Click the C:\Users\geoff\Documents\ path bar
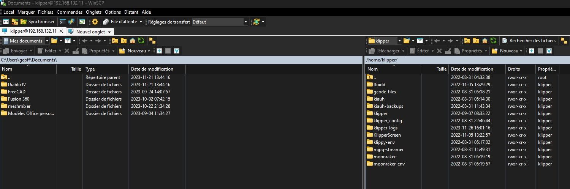This screenshot has height=189, width=570. (181, 60)
